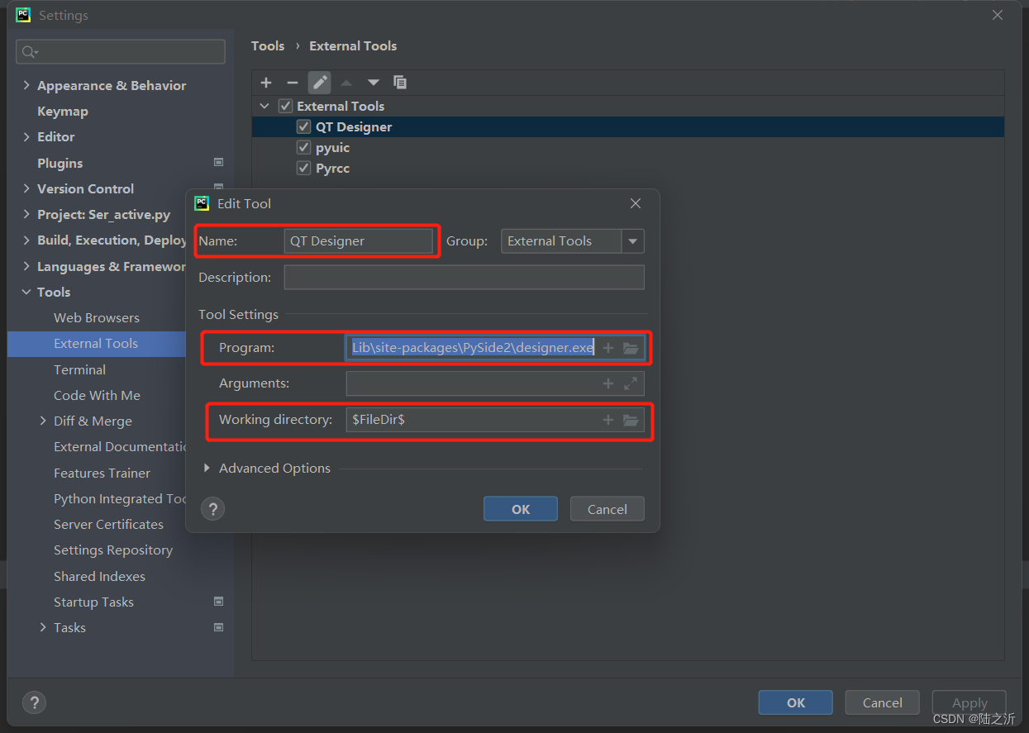Open Server Certificates settings

click(108, 524)
